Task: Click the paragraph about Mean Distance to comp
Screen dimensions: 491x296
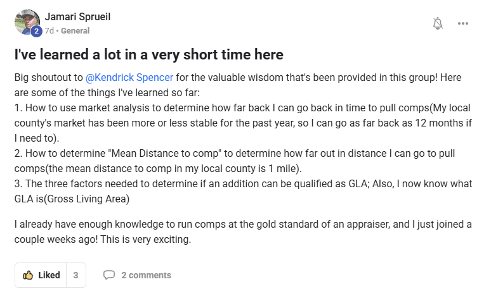Action: click(235, 161)
